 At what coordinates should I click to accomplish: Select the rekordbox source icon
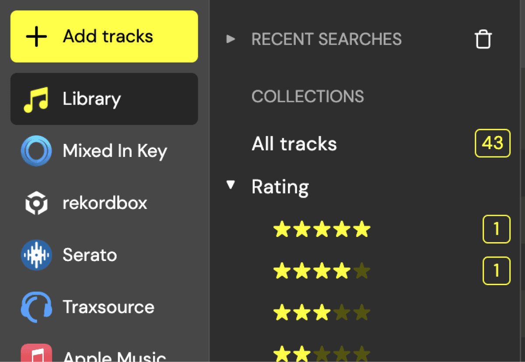[36, 203]
